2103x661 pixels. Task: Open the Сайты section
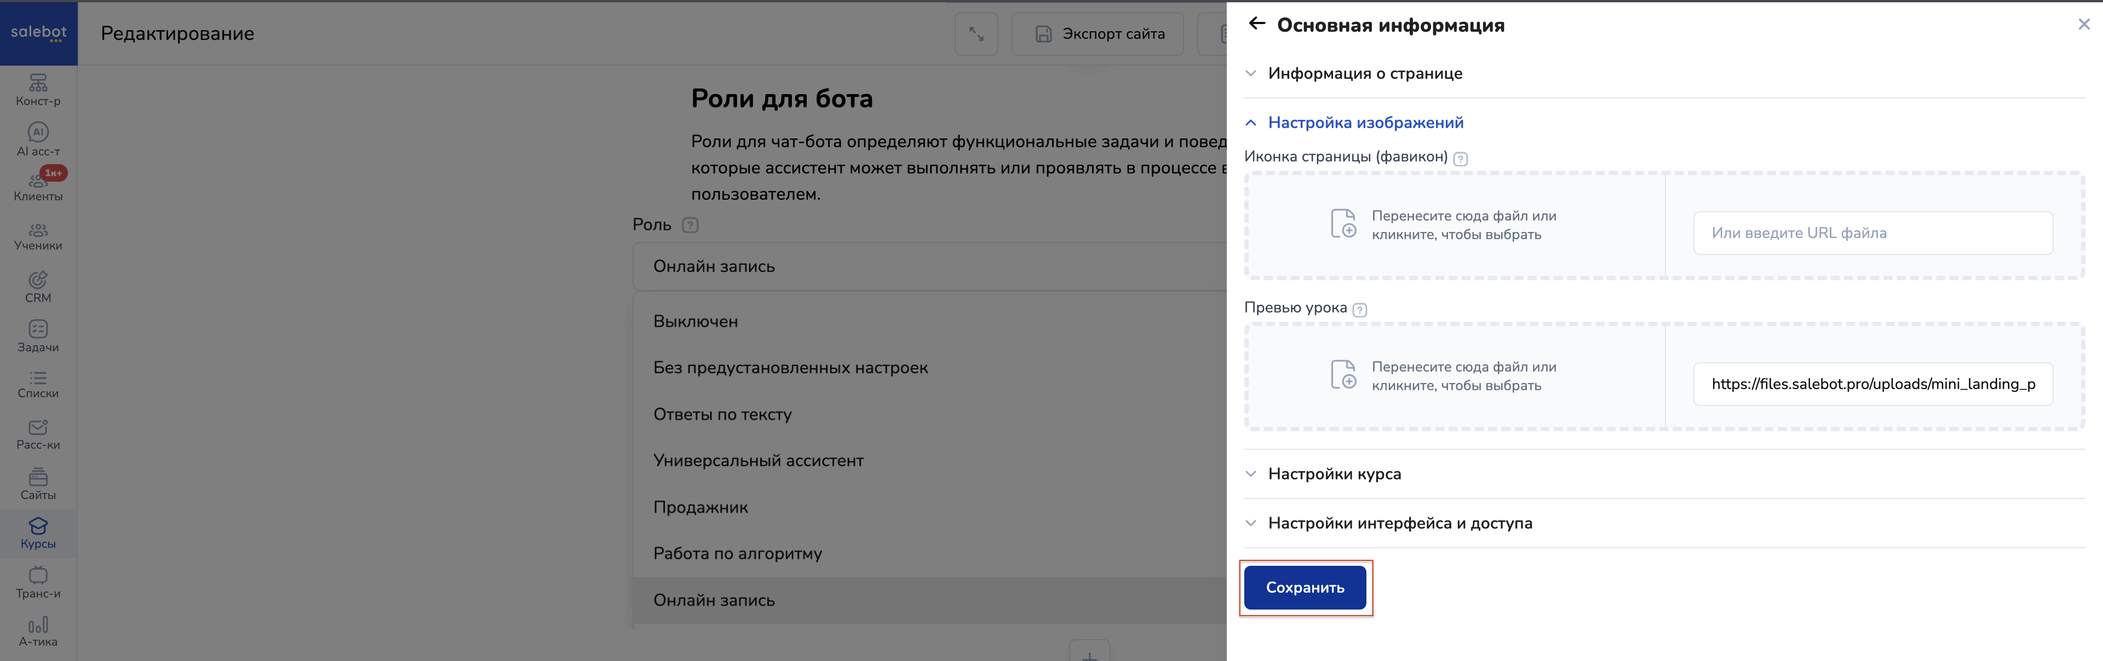coord(38,484)
